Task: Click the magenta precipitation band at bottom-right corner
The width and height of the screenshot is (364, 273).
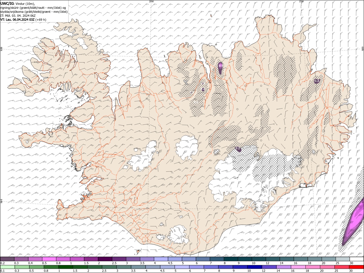Action: tap(354, 223)
